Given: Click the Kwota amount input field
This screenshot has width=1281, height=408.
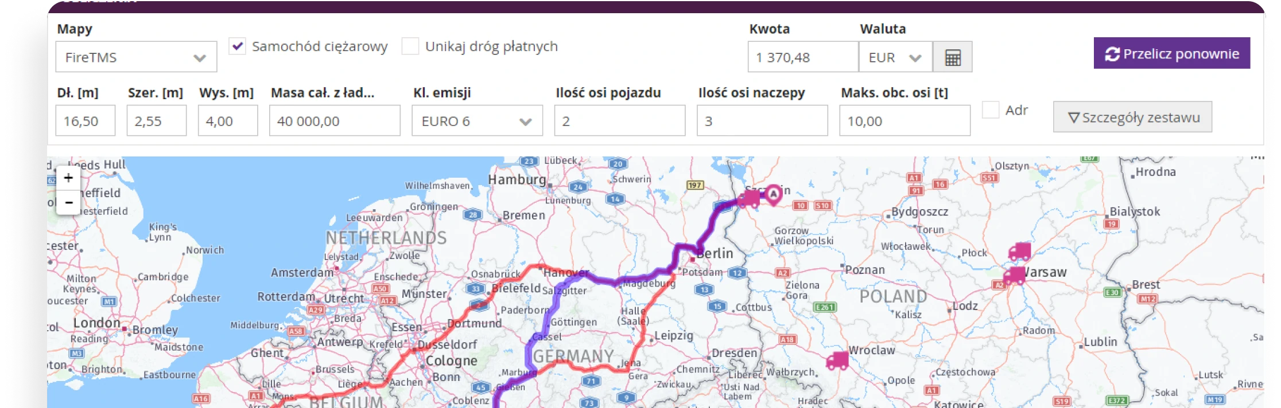Looking at the screenshot, I should [802, 57].
